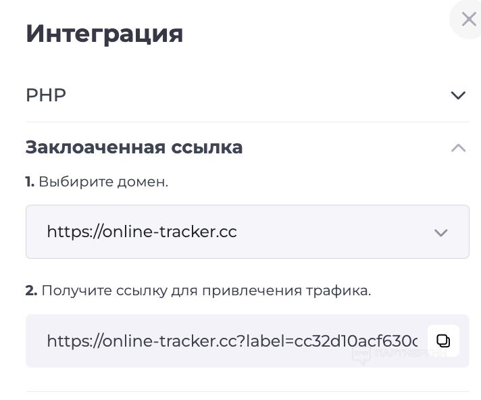Click the separator line below the link field
Screen dimensions: 481x400
coord(247,391)
